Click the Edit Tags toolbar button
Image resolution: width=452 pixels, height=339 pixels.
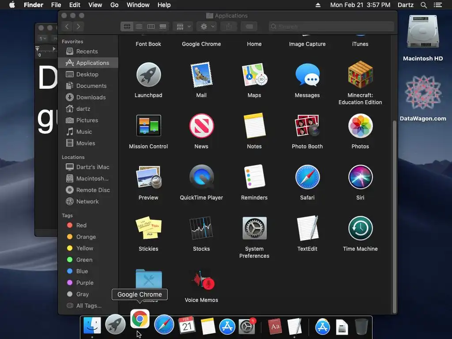(249, 26)
